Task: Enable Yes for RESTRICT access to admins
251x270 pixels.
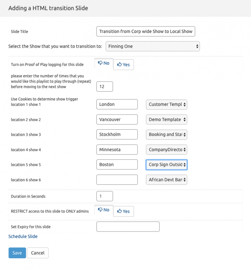Action: (124, 211)
